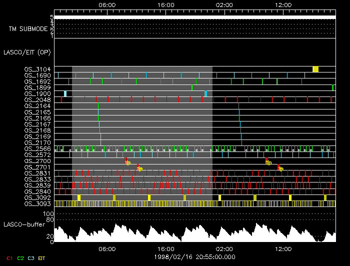Click the OS_1899 green marker inside gray region

(x=192, y=87)
